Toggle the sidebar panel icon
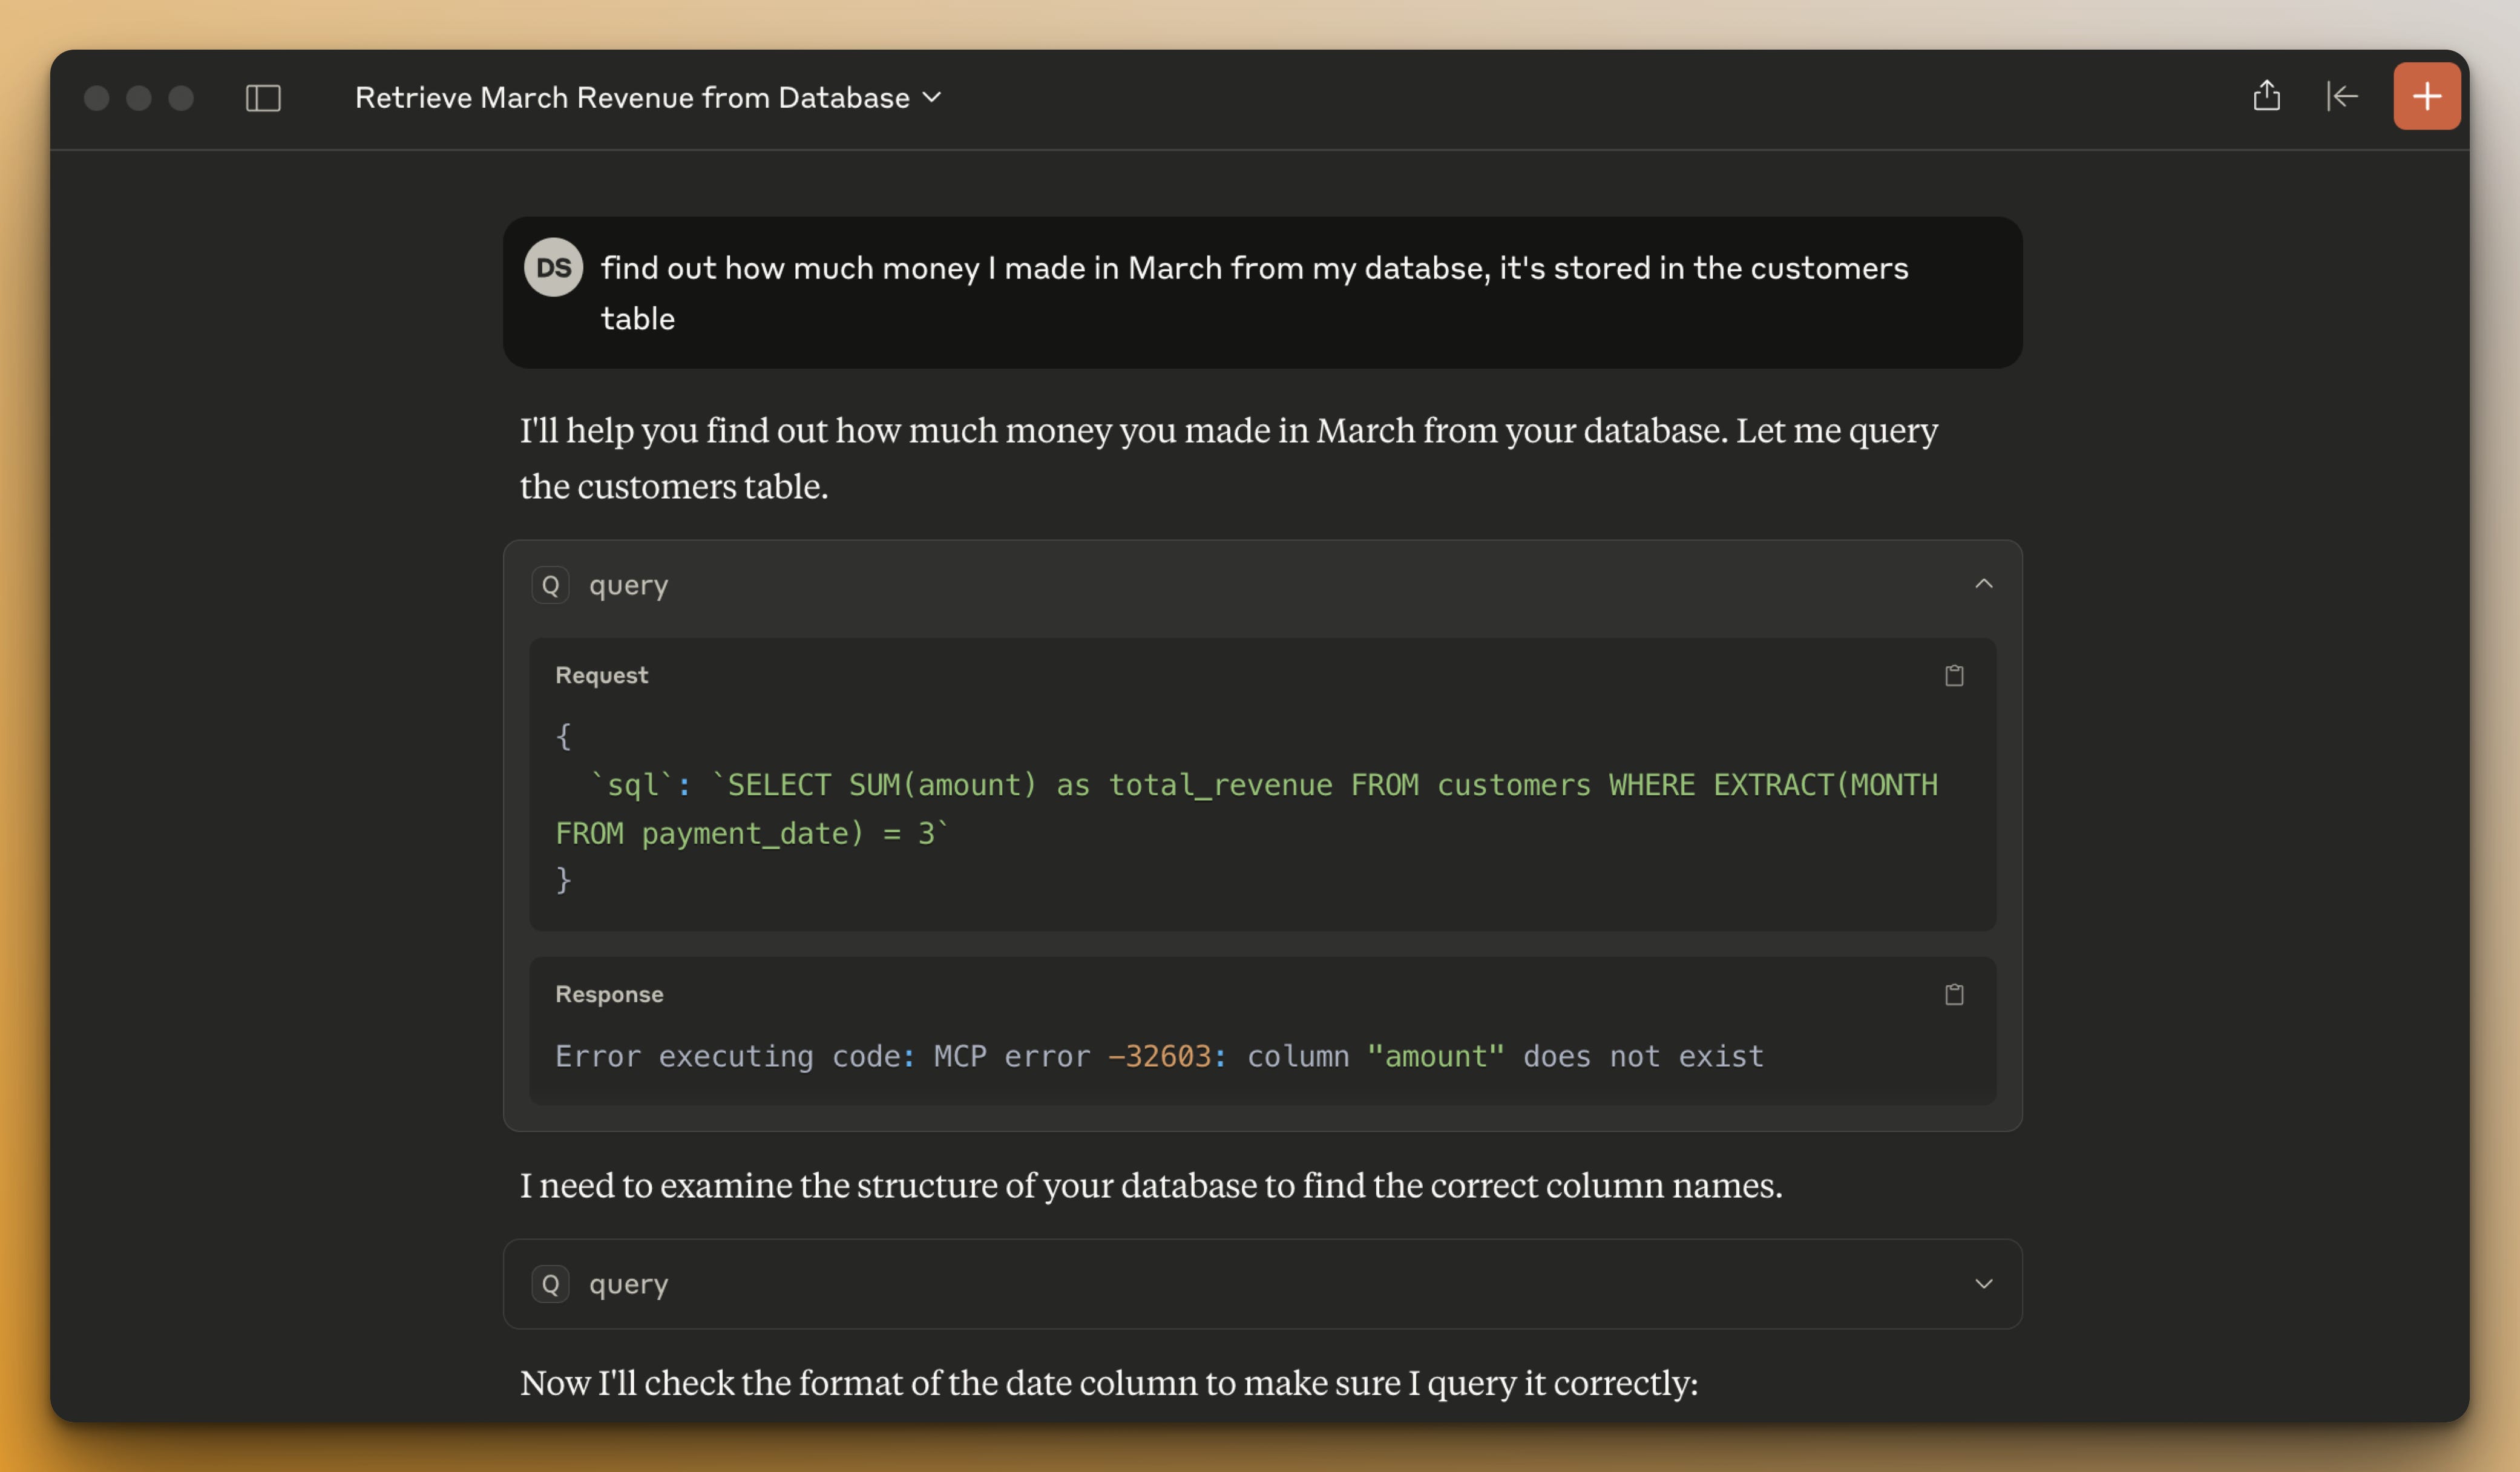The image size is (2520, 1472). click(x=263, y=98)
